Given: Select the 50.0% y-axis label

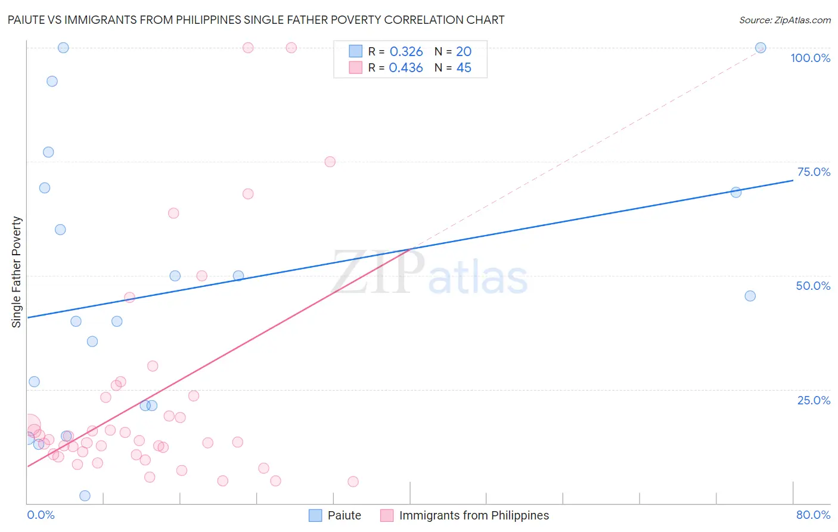Looking at the screenshot, I should click(814, 286).
